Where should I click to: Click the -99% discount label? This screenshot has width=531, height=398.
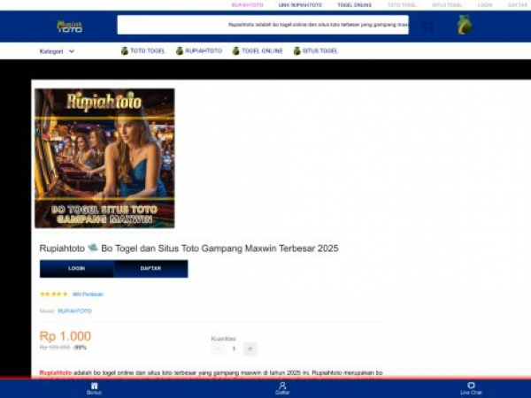click(81, 348)
